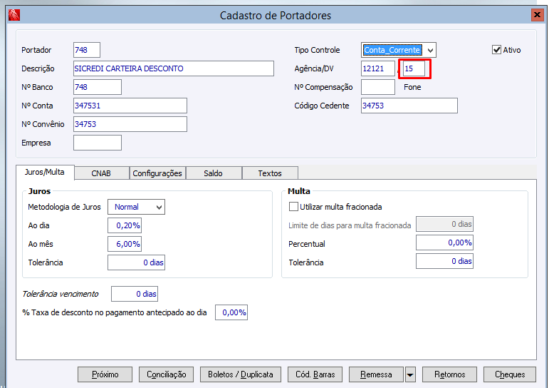Screen dimensions: 549x388
Task: Click the Remessa button
Action: [377, 374]
